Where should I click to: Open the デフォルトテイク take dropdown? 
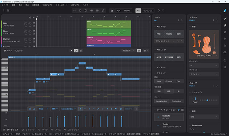(x=165, y=41)
